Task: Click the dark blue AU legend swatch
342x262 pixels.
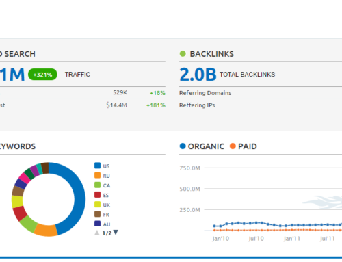Action: click(97, 224)
